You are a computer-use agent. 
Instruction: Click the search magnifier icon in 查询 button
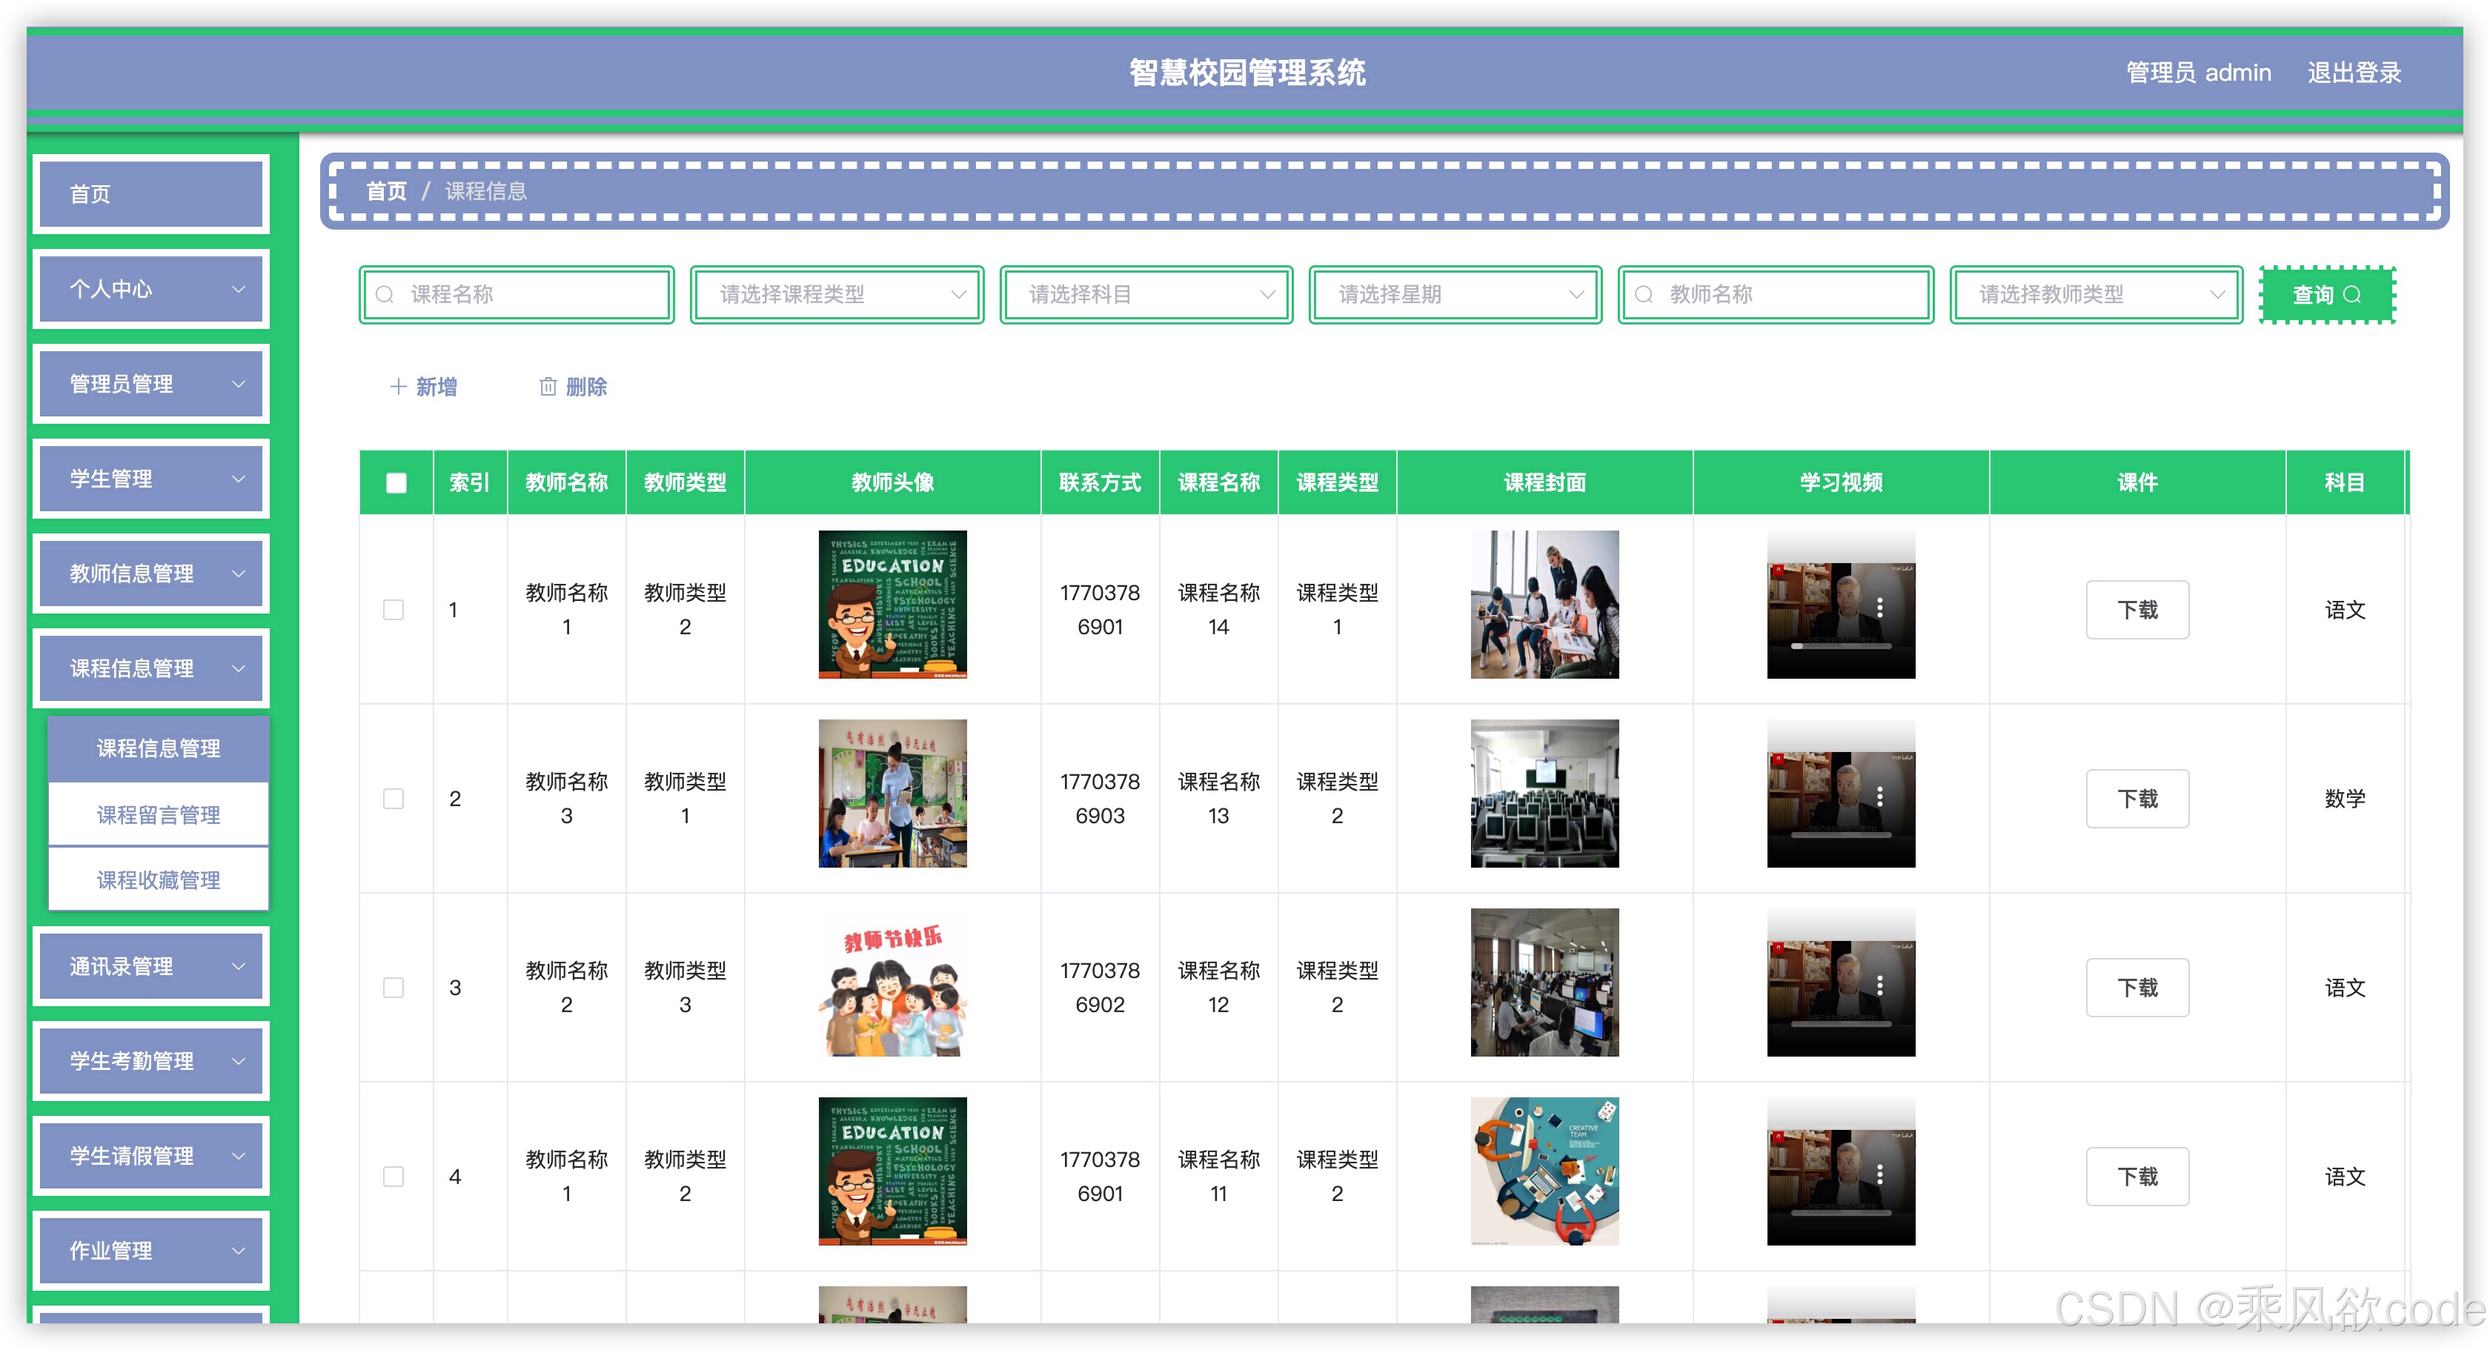click(x=2353, y=295)
